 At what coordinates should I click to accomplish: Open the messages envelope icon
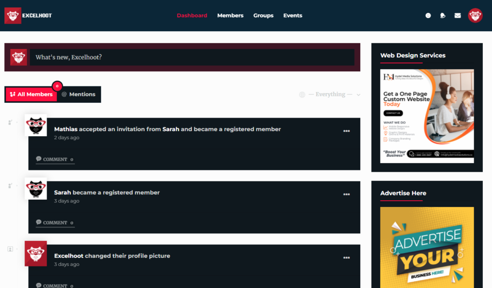click(457, 15)
